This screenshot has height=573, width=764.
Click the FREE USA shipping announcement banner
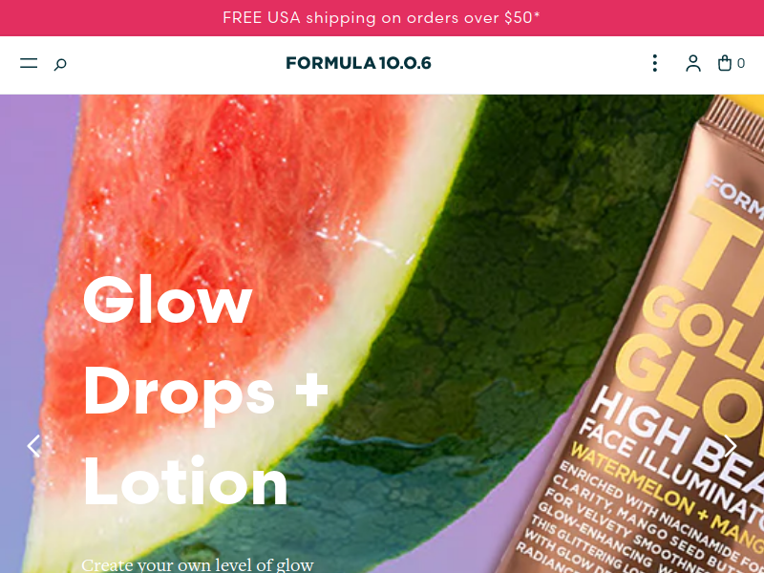point(381,18)
